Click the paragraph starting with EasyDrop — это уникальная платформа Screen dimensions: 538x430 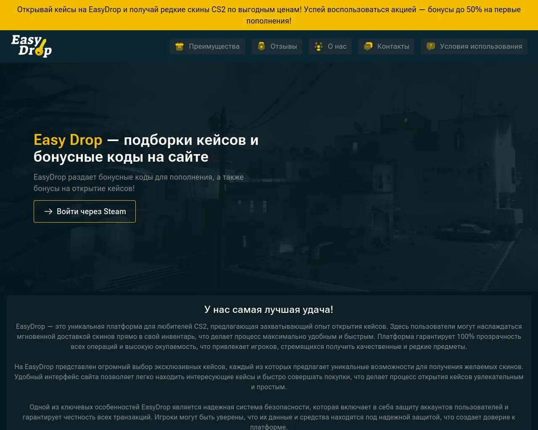pos(269,336)
